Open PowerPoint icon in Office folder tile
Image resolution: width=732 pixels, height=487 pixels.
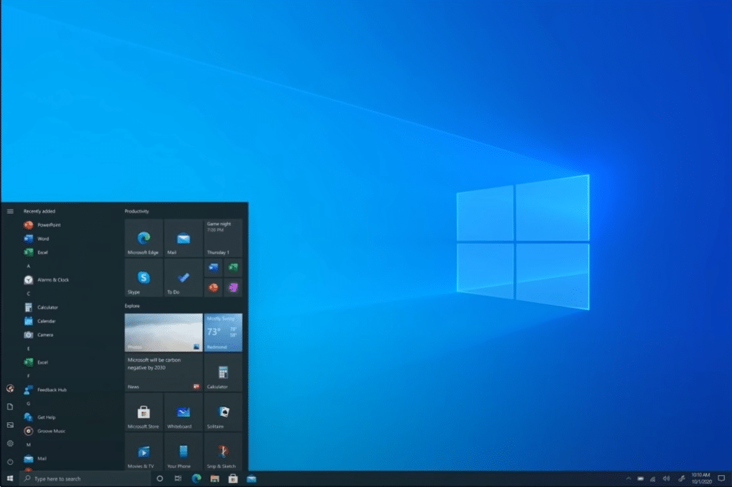(x=213, y=288)
